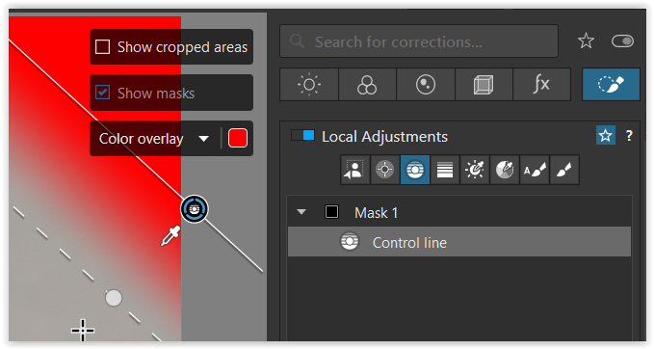Select the AI mask tool
This screenshot has width=654, height=349.
[355, 170]
